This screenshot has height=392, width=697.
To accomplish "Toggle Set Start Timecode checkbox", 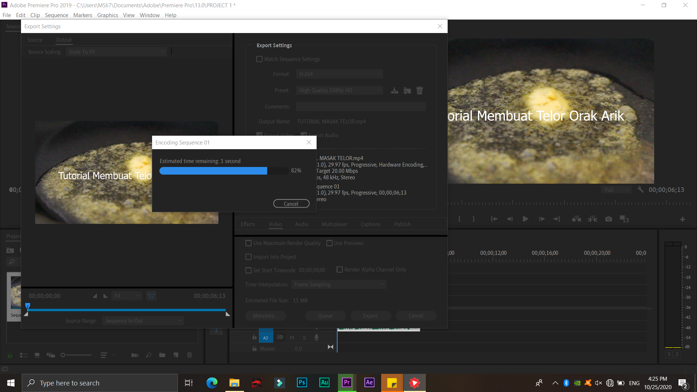I will pyautogui.click(x=249, y=270).
